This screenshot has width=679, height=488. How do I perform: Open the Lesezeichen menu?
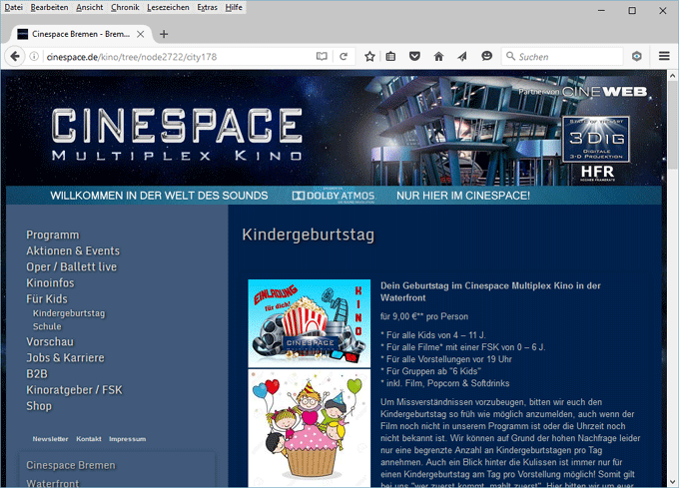tap(168, 7)
